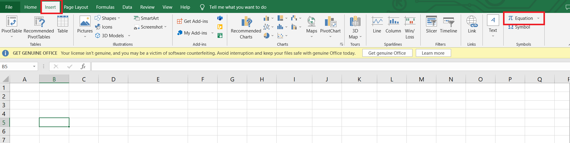Image resolution: width=570 pixels, height=143 pixels.
Task: Click the statistic chart icon
Action: 280,27
